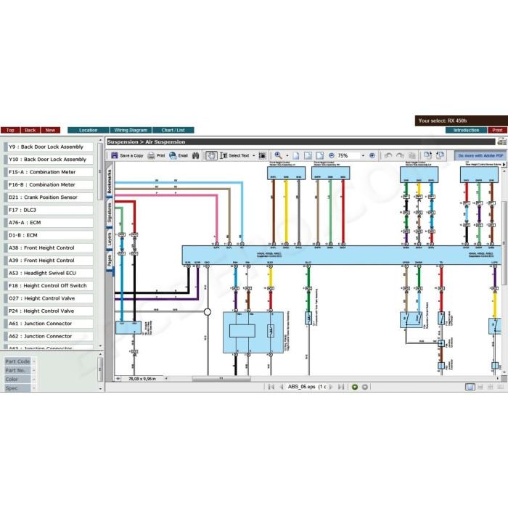The image size is (508, 508).
Task: Select A39 : Front Height Control
Action: click(49, 261)
